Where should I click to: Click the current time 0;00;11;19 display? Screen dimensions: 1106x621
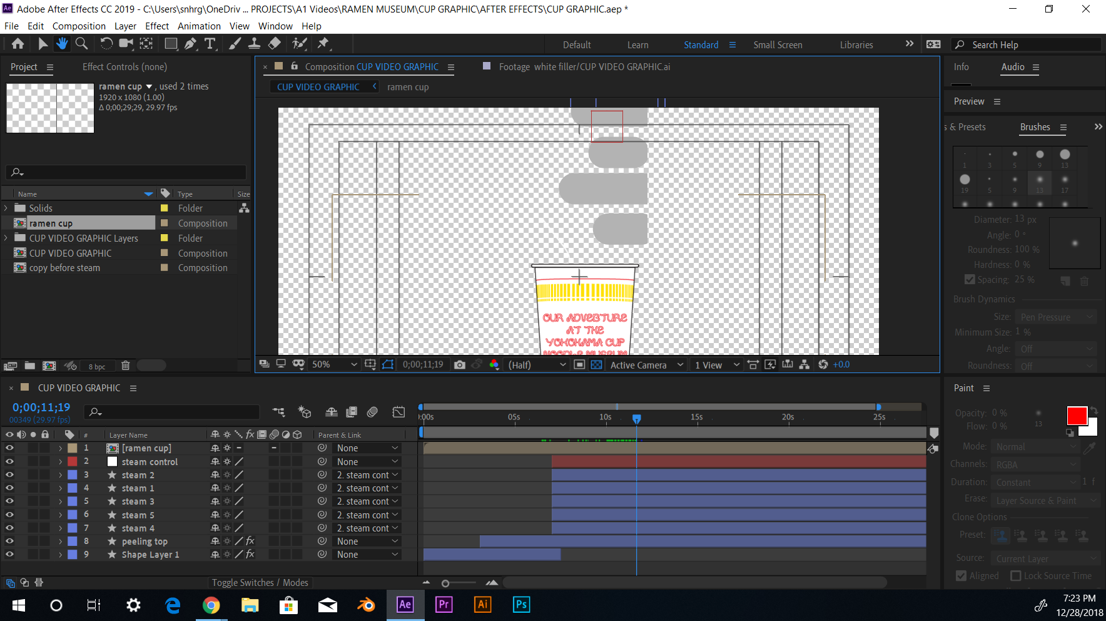41,408
